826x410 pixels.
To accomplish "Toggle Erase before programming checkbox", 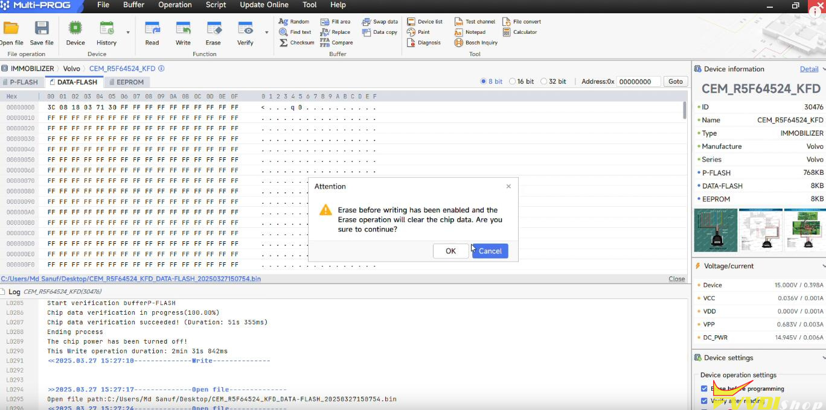I will [x=704, y=389].
